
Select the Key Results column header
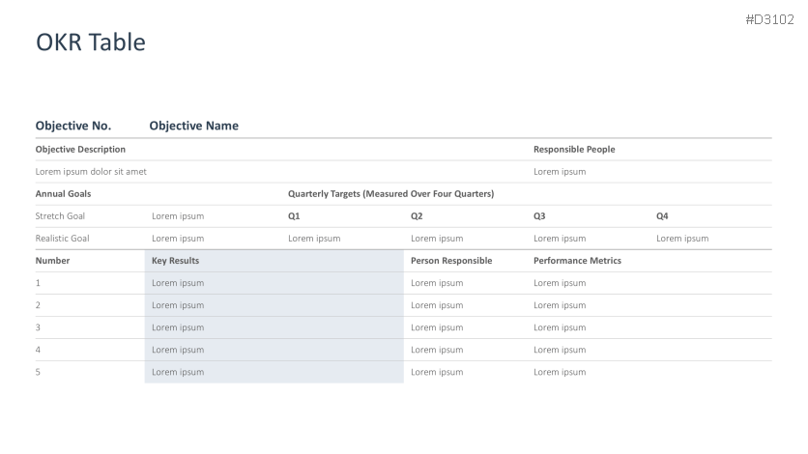(x=175, y=261)
